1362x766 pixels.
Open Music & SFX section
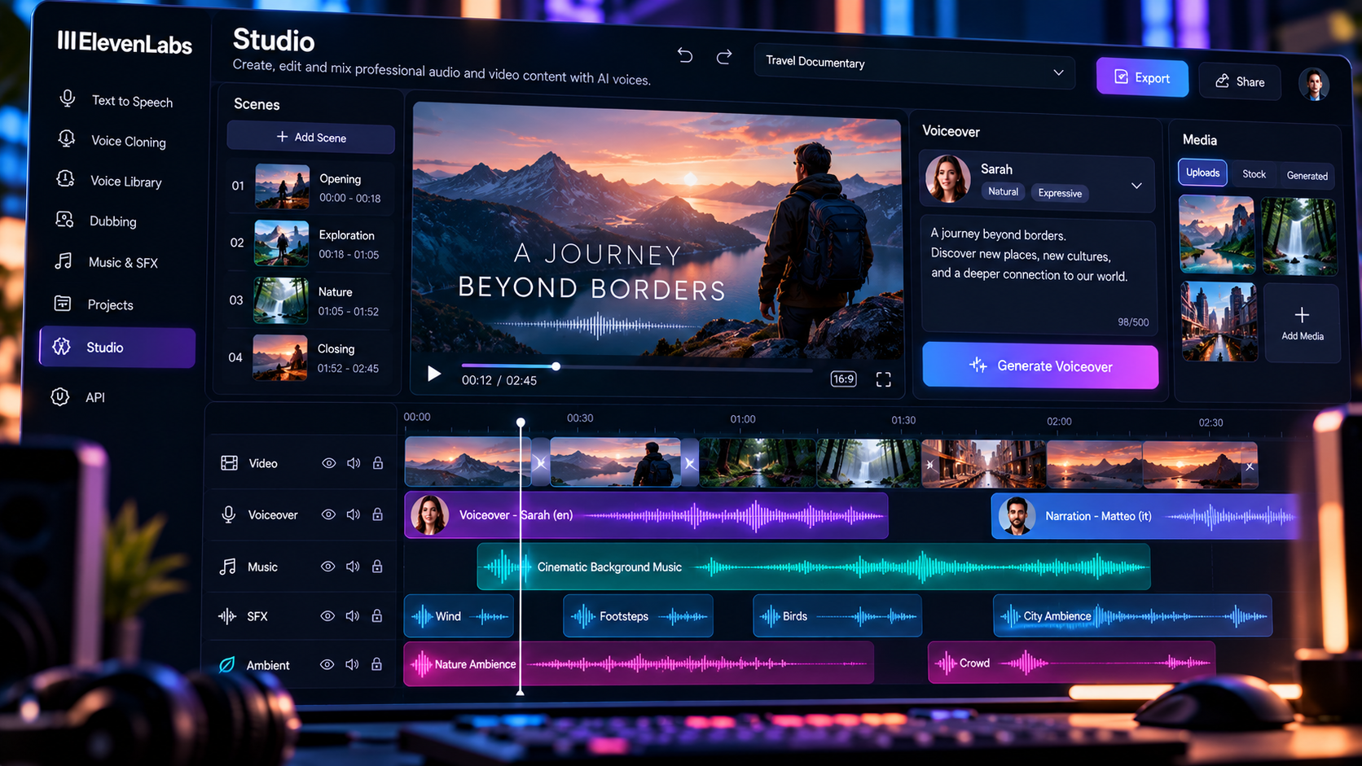click(x=106, y=262)
